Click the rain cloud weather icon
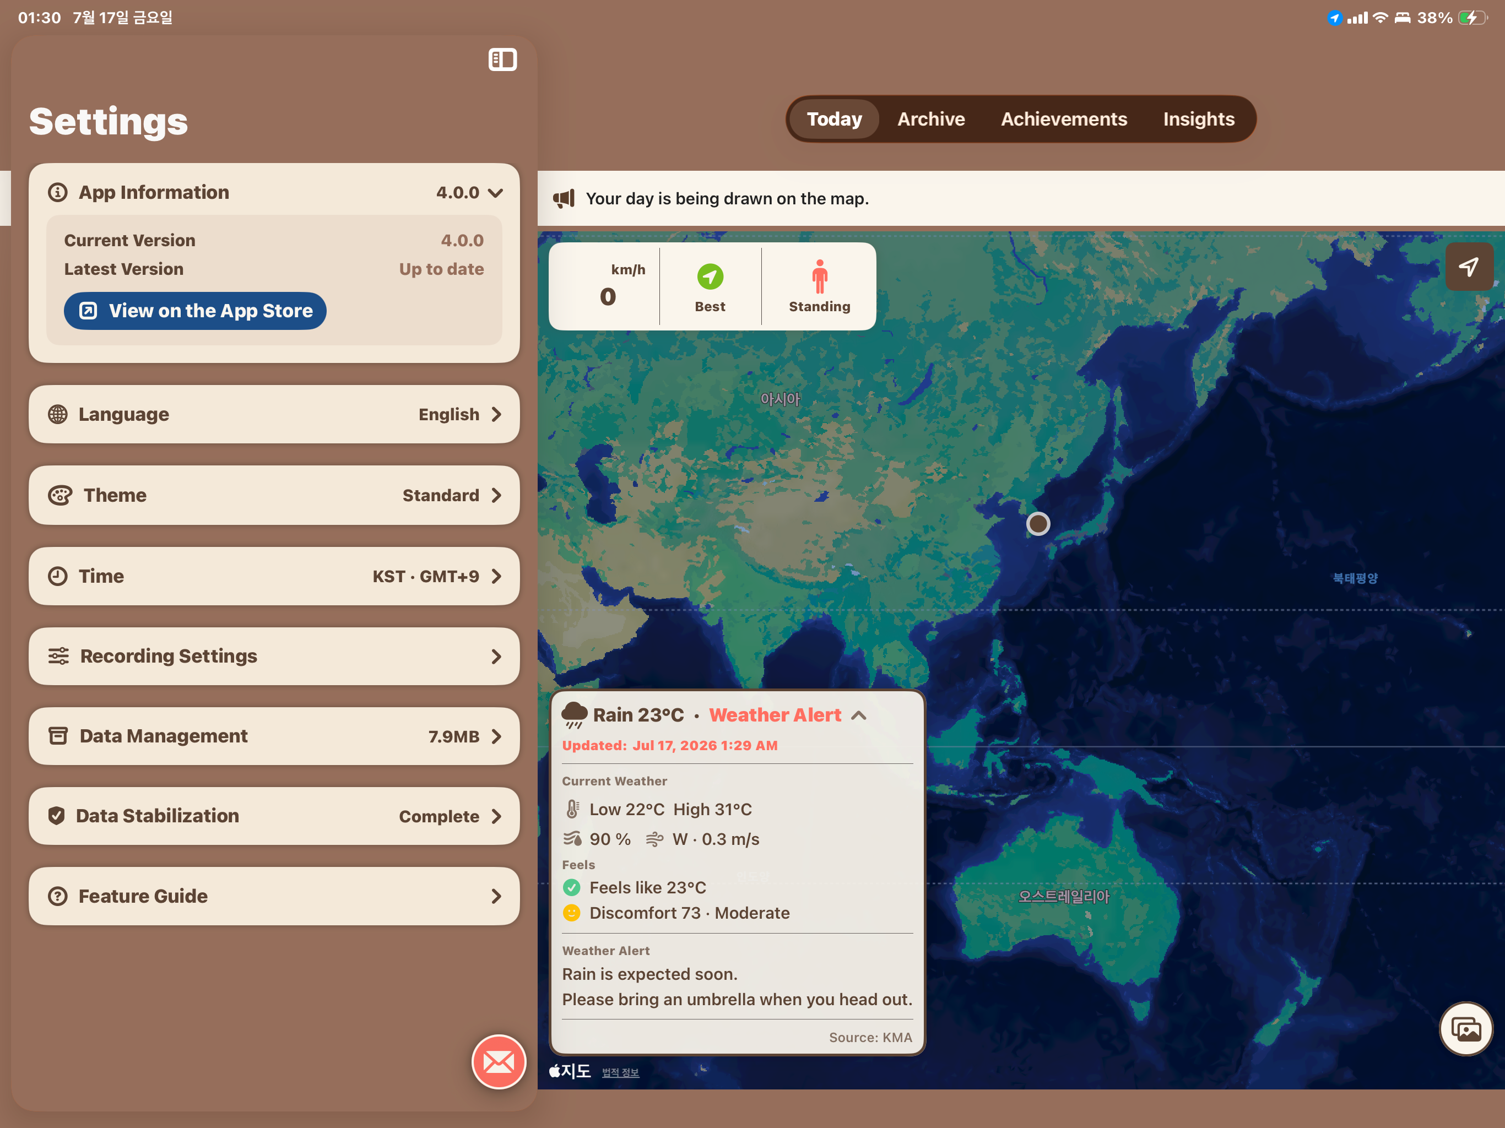Image resolution: width=1505 pixels, height=1128 pixels. pos(574,715)
